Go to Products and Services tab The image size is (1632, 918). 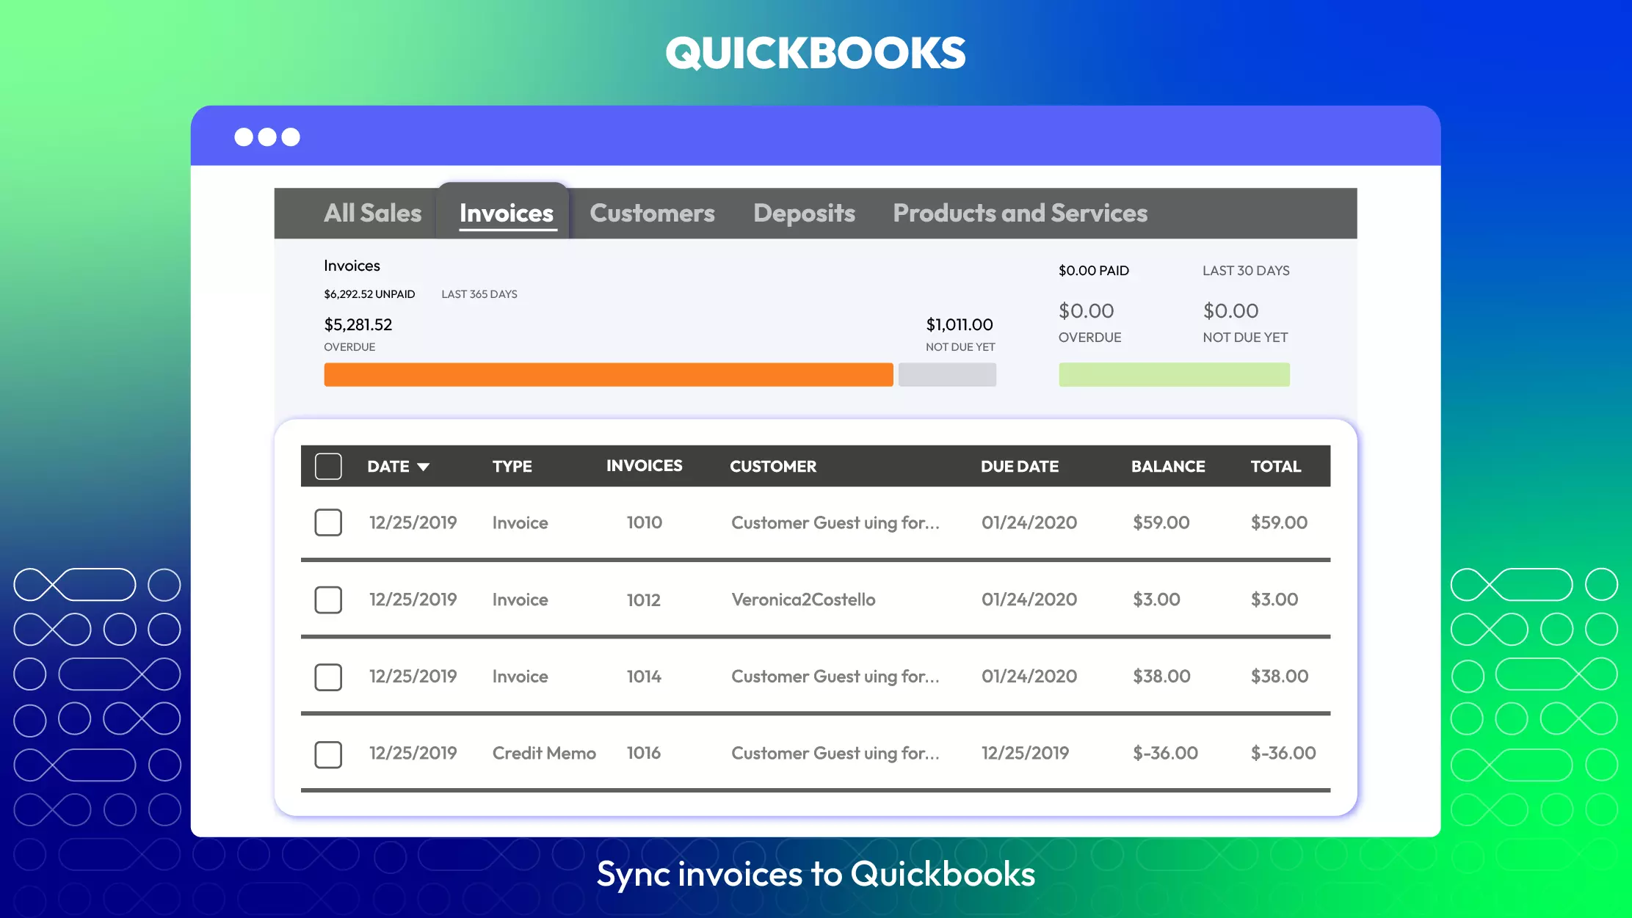click(x=1020, y=213)
